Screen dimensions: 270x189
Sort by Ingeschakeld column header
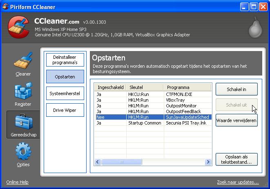tap(110, 87)
